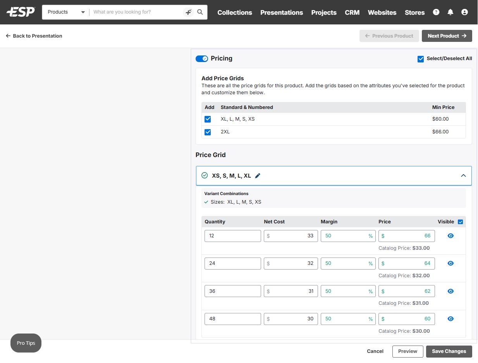Click the AI sparkle search icon

coord(188,12)
